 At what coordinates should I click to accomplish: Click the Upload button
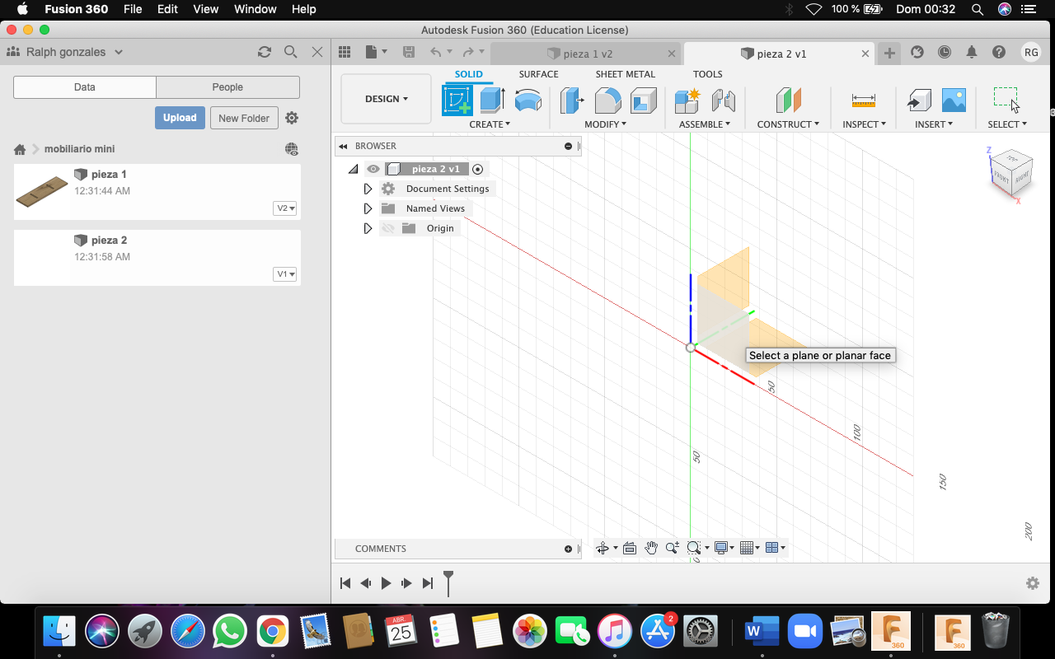click(180, 118)
